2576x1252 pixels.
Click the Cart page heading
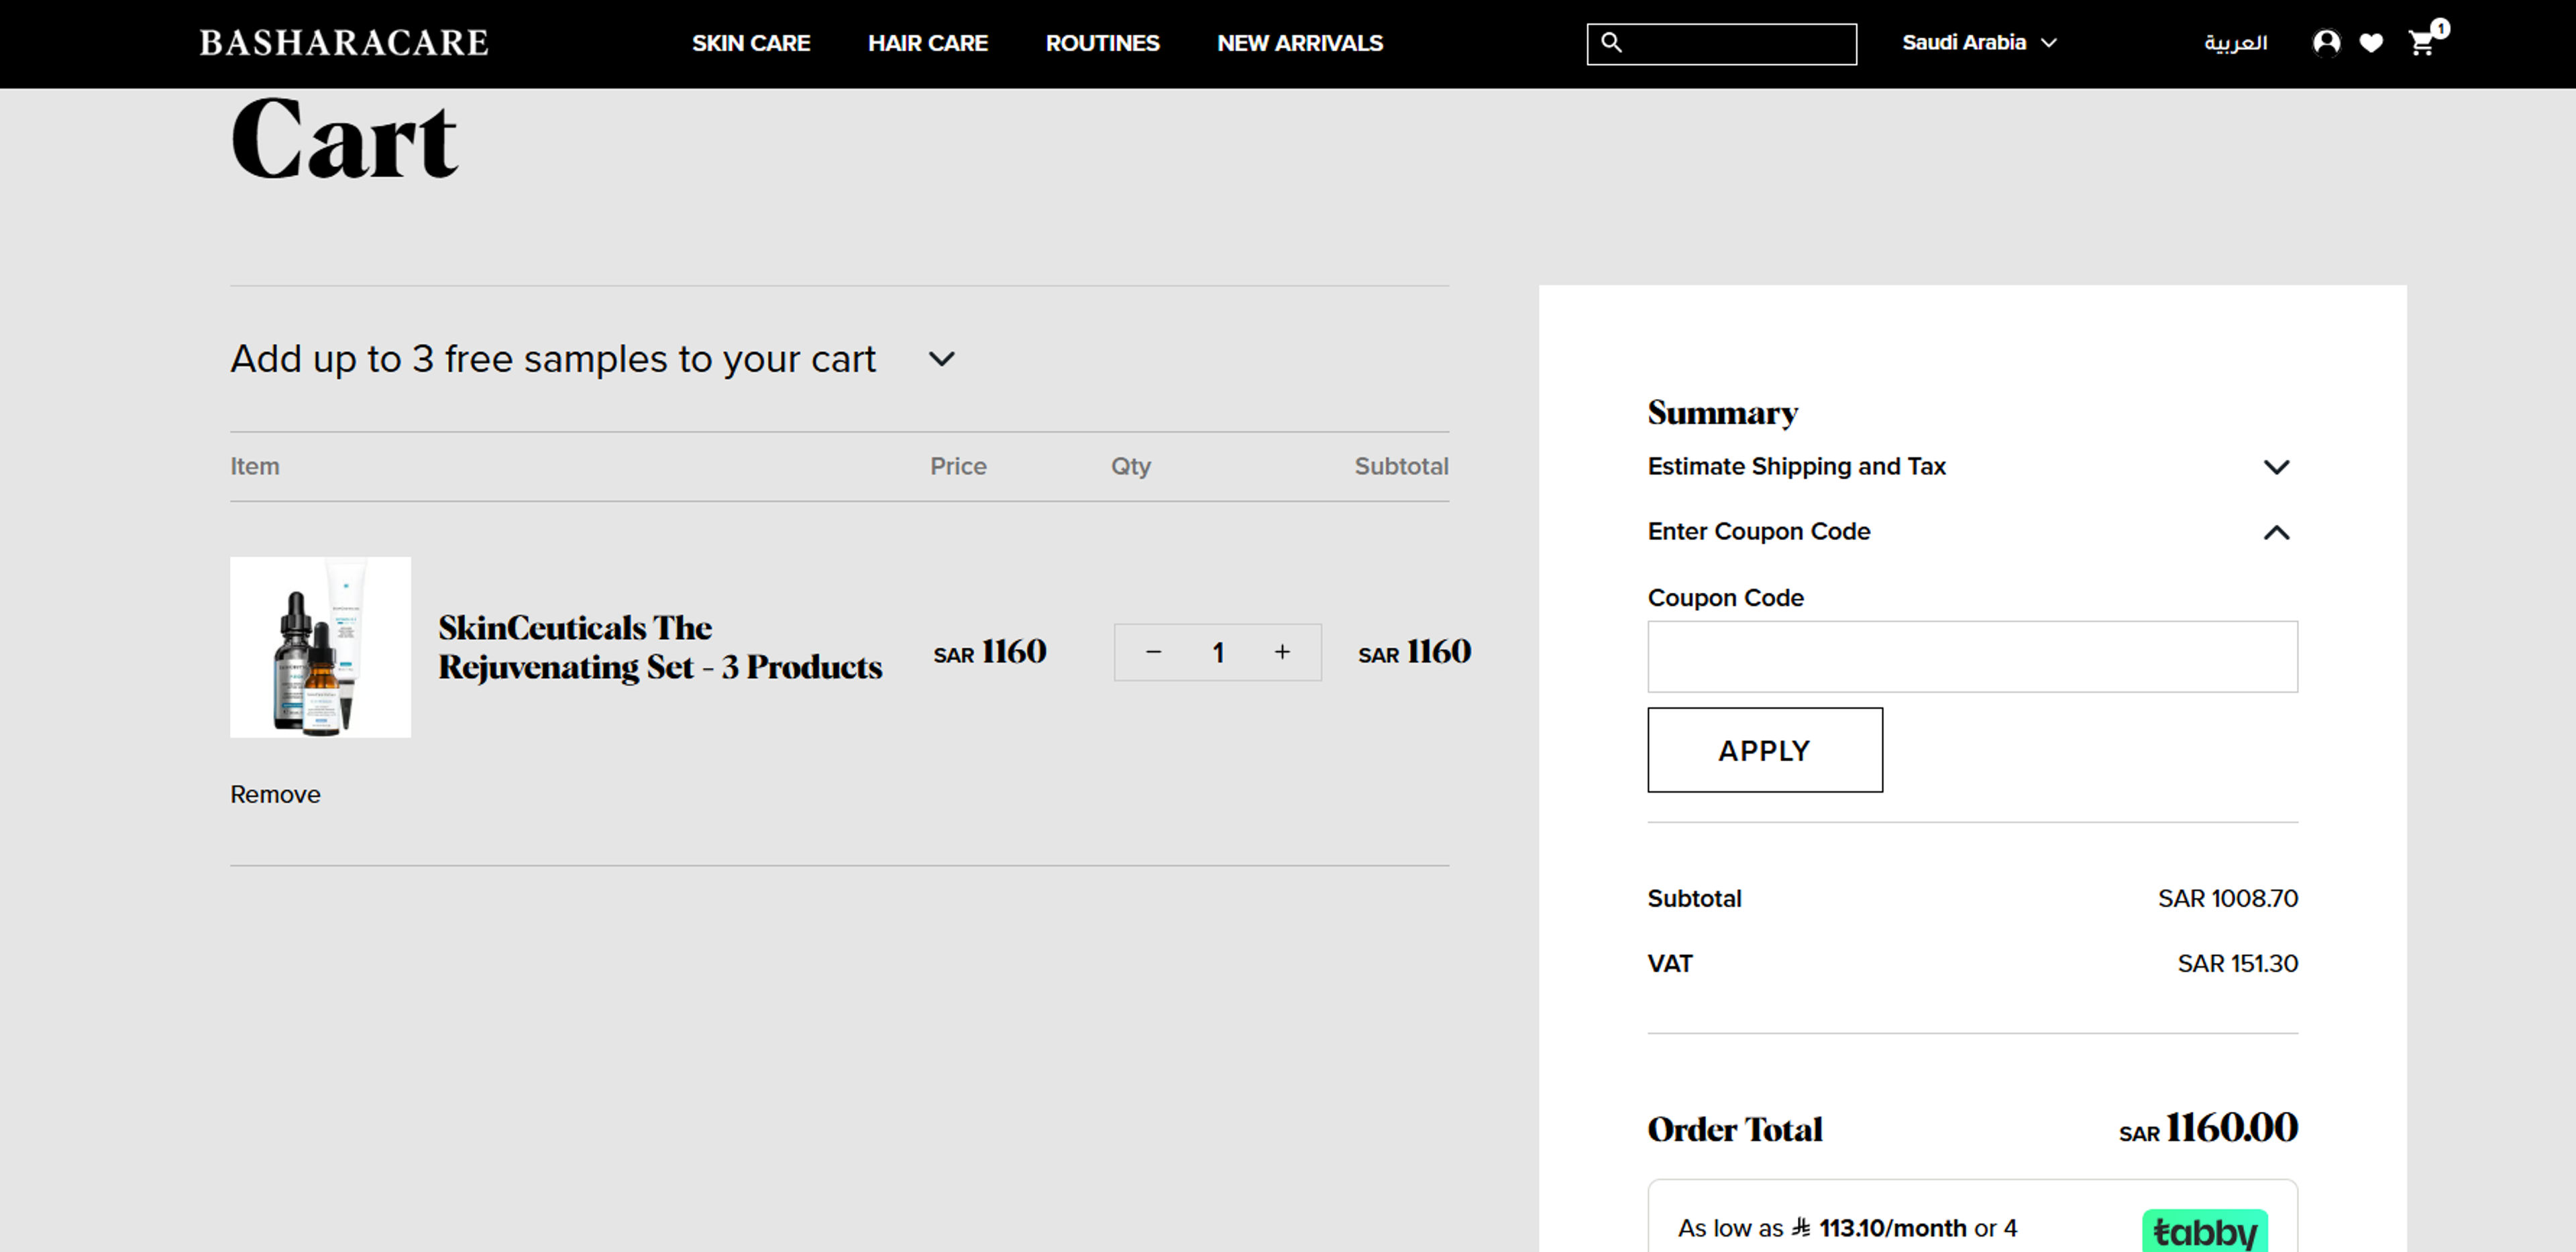pos(344,139)
